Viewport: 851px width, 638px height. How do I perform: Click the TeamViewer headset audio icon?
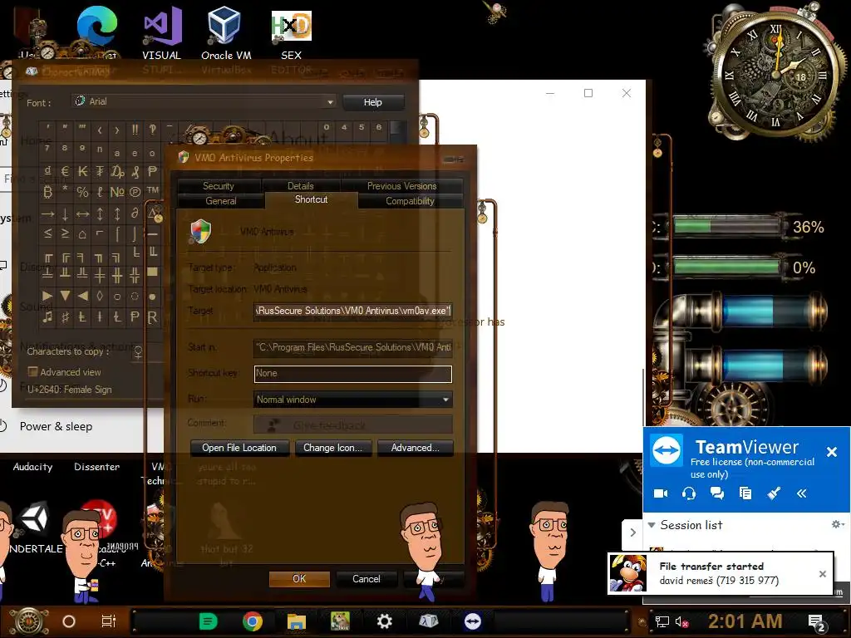pyautogui.click(x=689, y=493)
